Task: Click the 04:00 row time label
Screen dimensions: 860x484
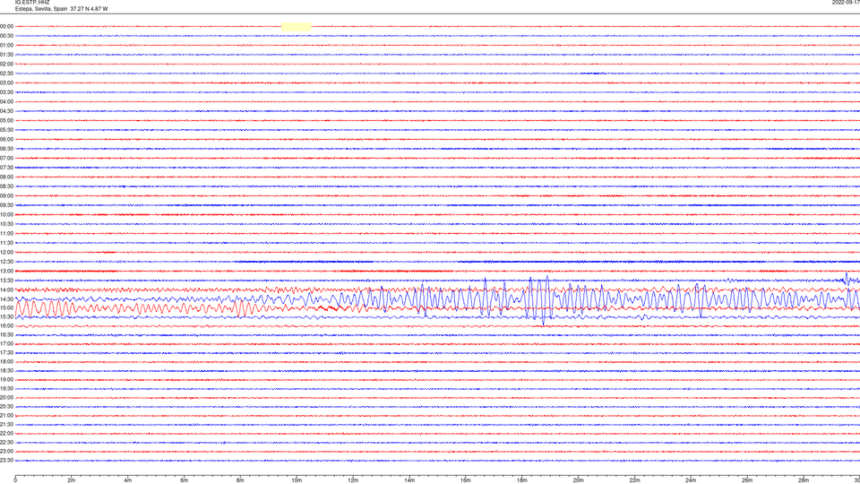Action: tap(6, 101)
